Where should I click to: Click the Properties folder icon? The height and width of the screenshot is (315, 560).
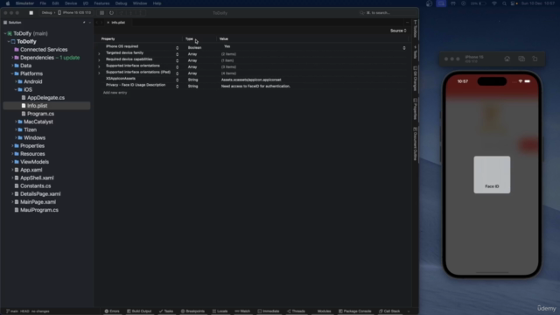pos(17,146)
